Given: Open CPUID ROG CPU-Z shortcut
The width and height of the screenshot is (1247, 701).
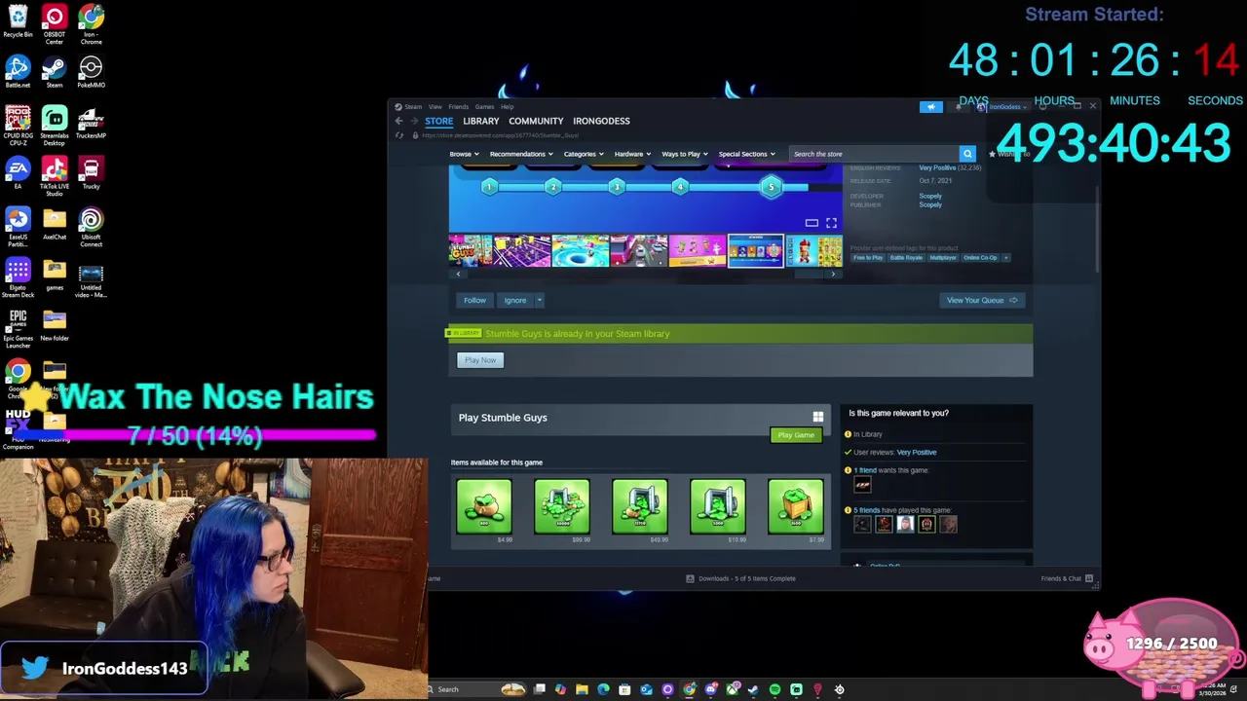Looking at the screenshot, I should 18,126.
